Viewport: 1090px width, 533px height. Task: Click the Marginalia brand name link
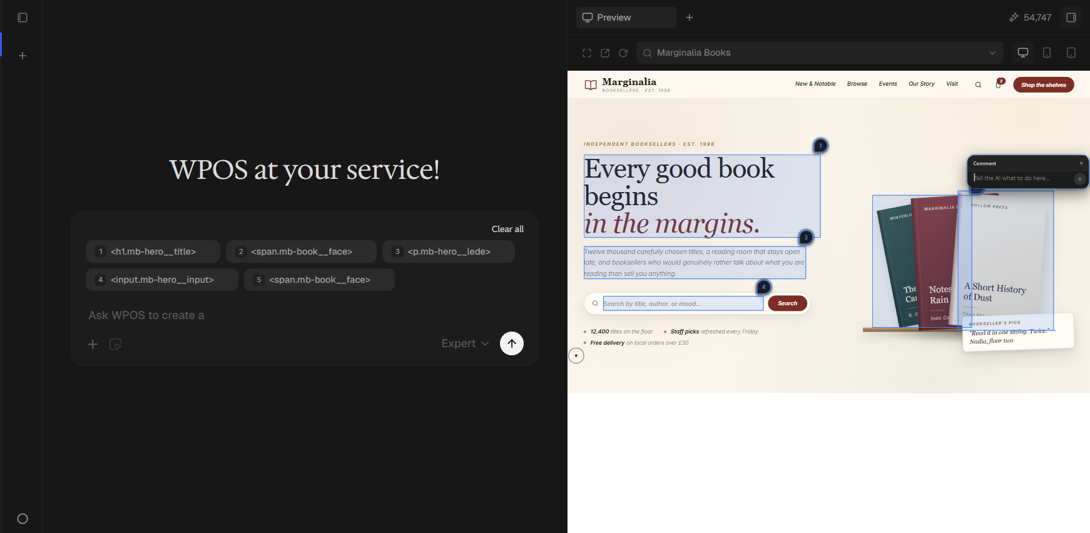click(x=629, y=82)
